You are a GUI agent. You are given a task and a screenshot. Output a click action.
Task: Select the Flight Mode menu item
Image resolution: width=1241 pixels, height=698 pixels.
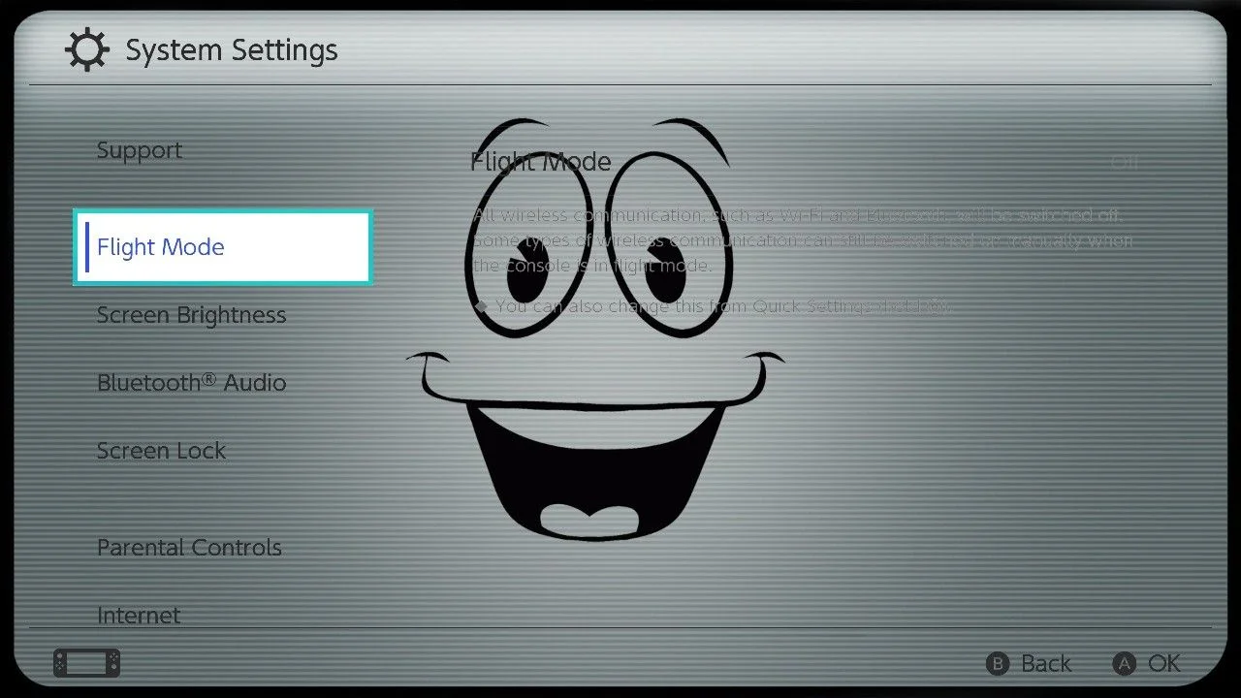[x=223, y=247]
